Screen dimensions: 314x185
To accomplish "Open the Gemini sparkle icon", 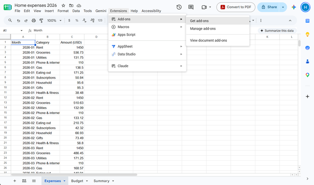I will tap(293, 7).
